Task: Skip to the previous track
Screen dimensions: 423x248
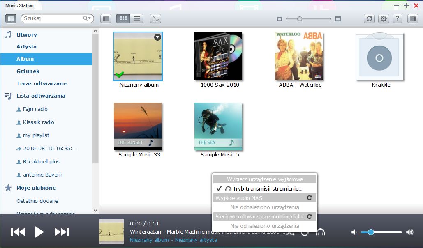Action: (18, 232)
